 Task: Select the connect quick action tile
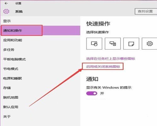[x=113, y=43]
